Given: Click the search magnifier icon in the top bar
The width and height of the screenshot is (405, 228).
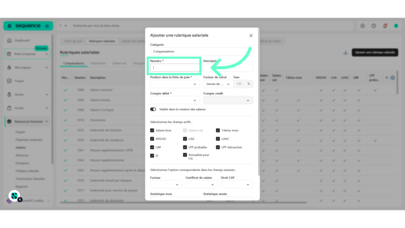Looking at the screenshot, I should click(x=61, y=26).
